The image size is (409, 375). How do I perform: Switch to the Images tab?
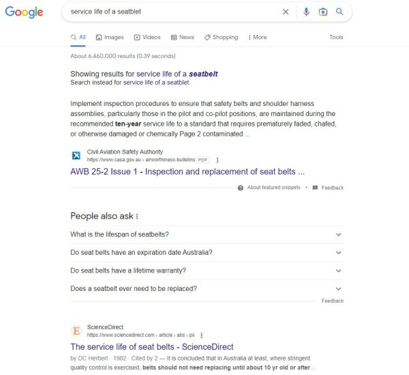(x=110, y=38)
